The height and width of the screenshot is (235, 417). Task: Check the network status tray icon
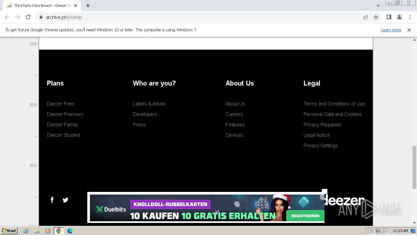[x=378, y=231]
